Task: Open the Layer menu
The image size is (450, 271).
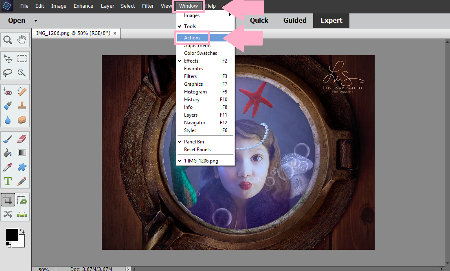Action: (108, 6)
